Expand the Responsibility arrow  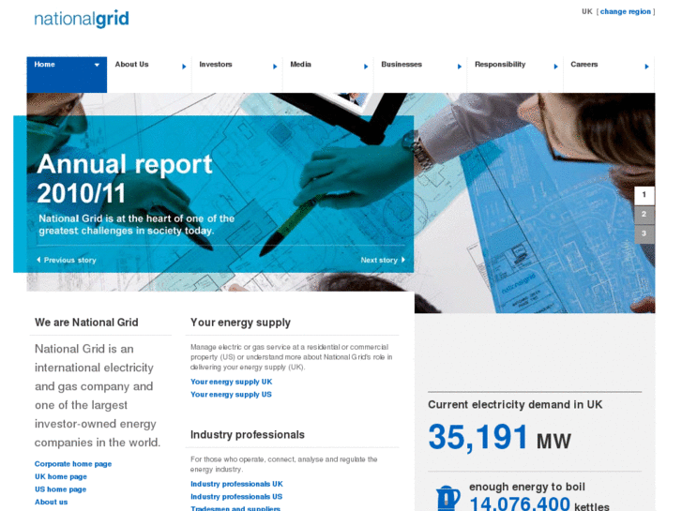tap(555, 67)
